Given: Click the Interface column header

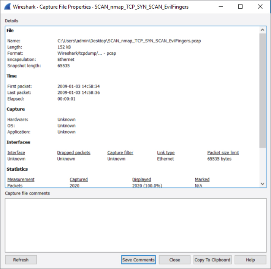Looking at the screenshot, I should 16,153.
